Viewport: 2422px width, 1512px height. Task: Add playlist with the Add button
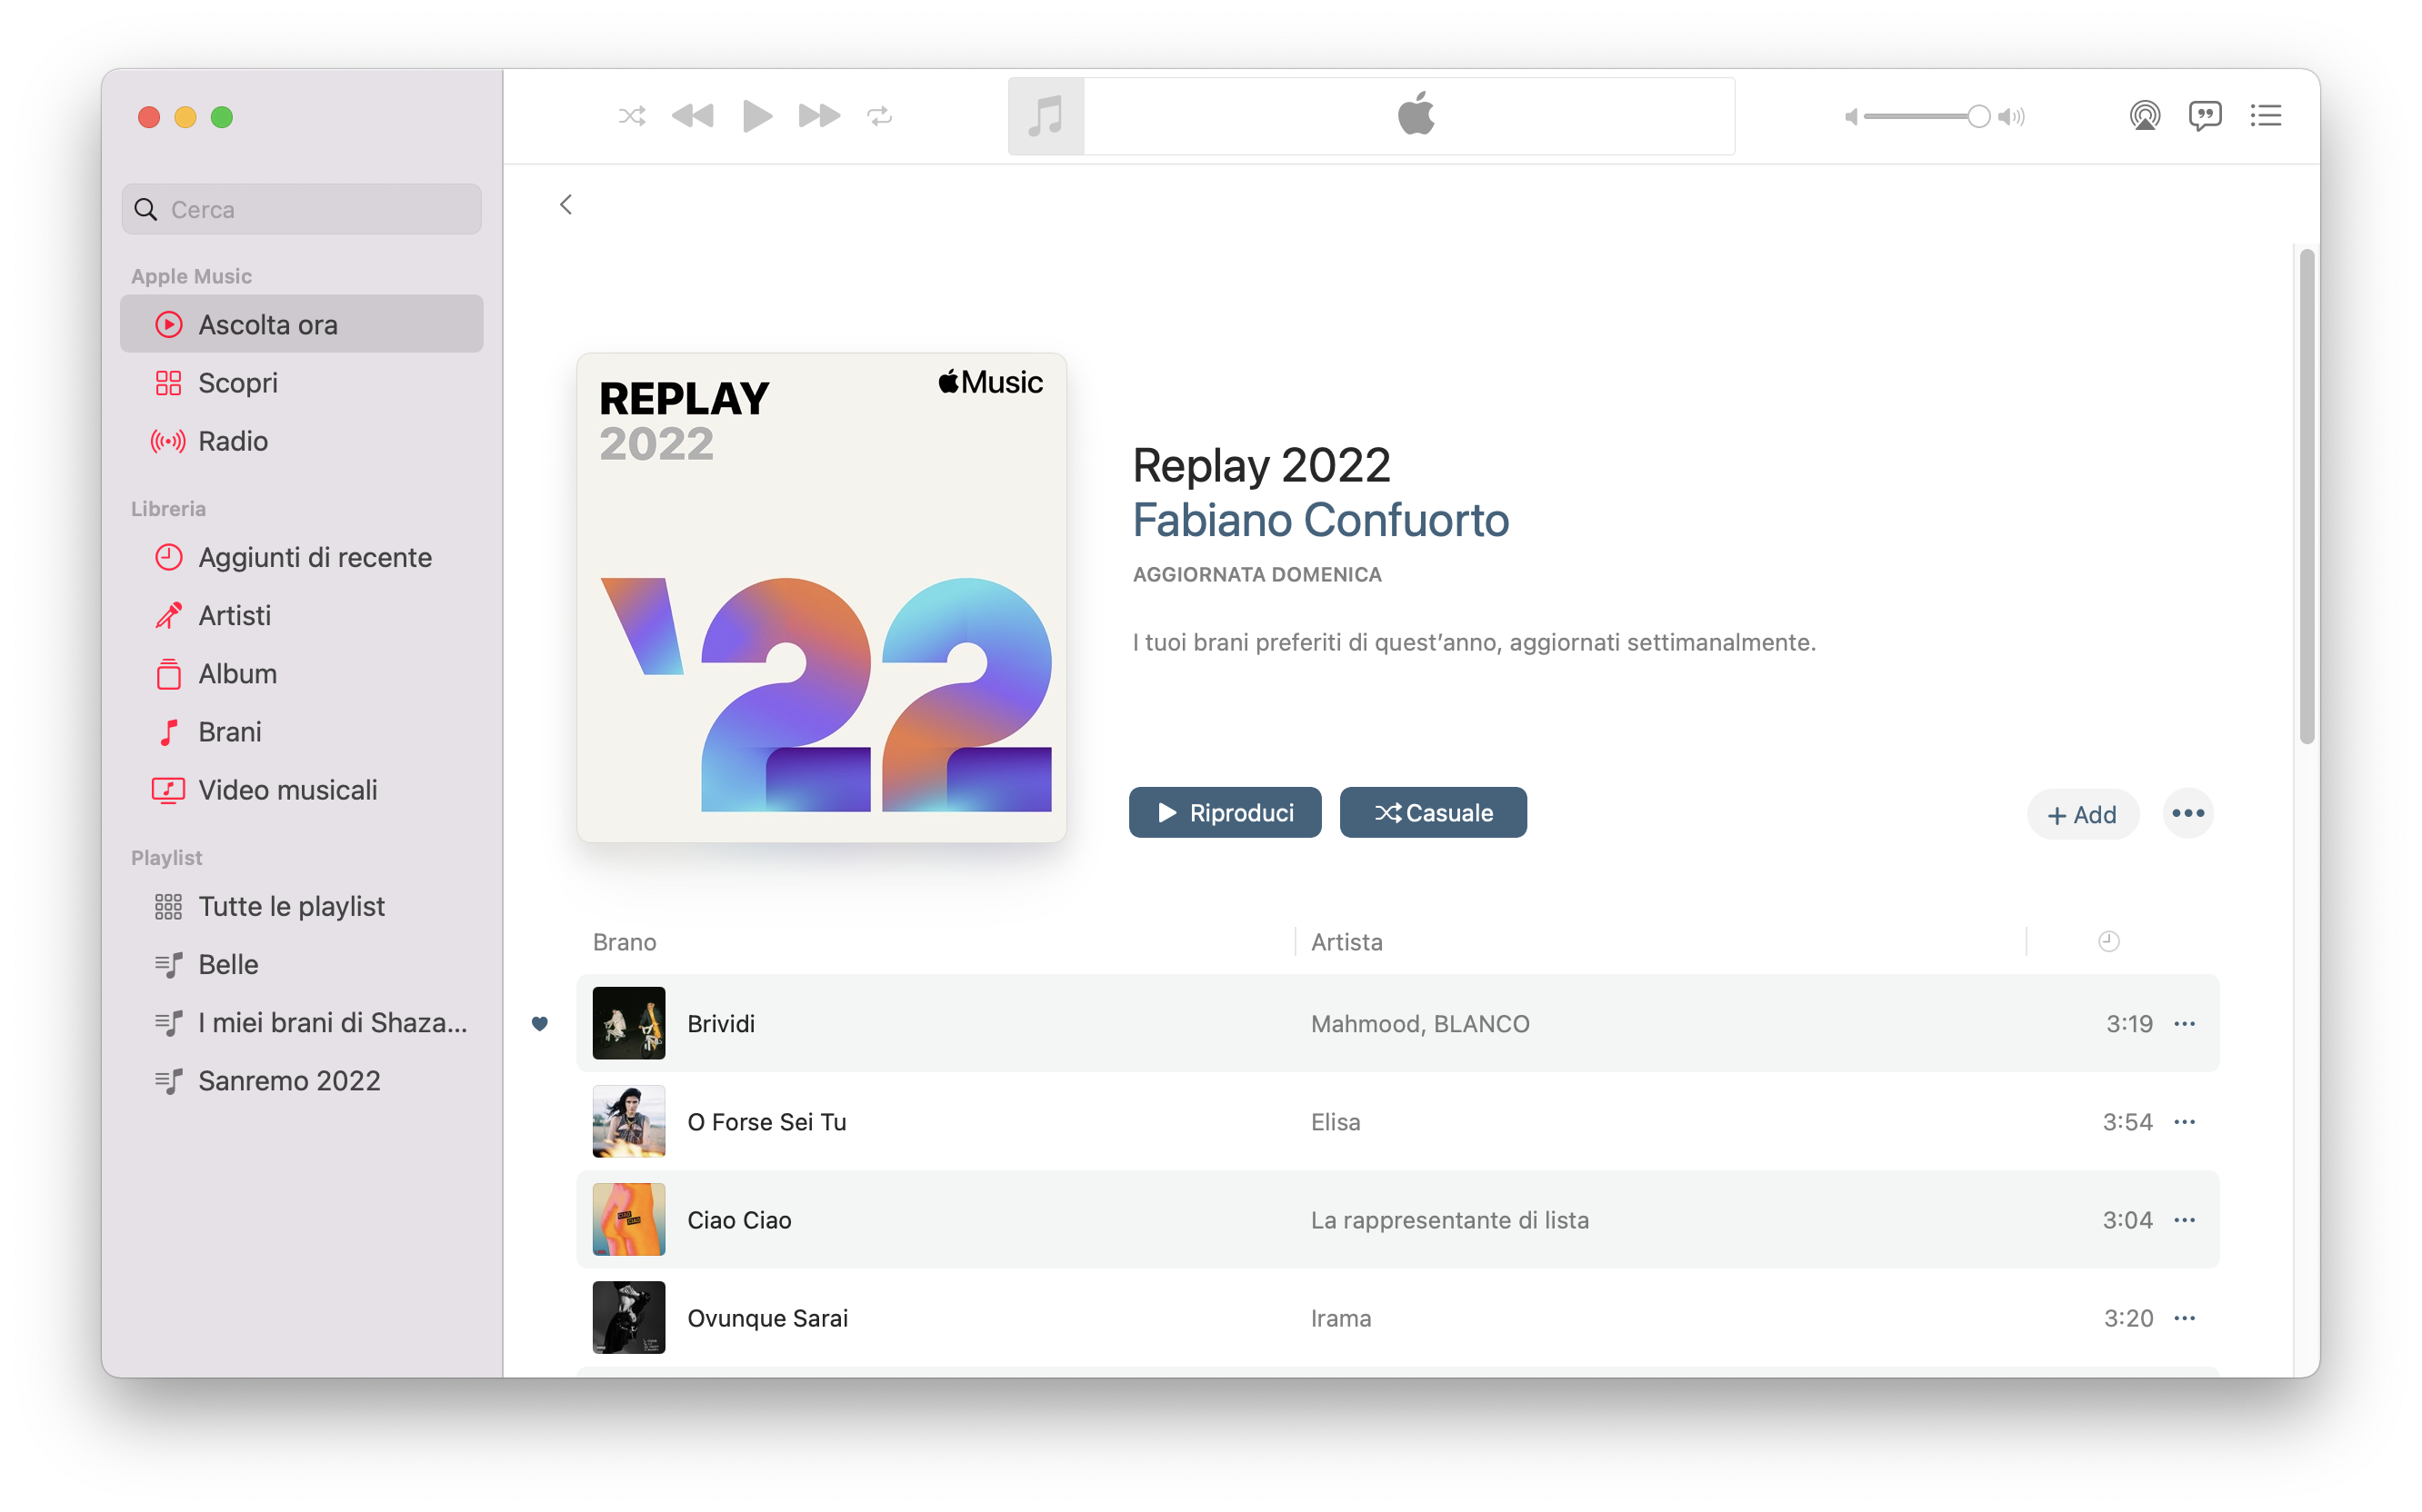pyautogui.click(x=2083, y=814)
